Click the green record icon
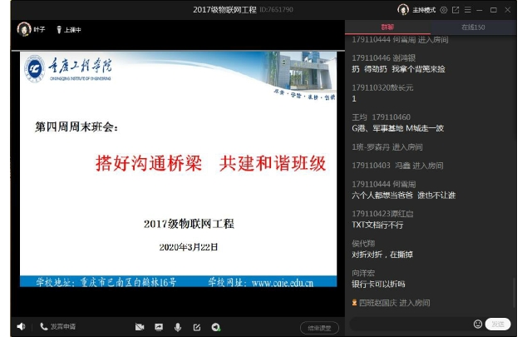The image size is (527, 337). click(x=216, y=327)
